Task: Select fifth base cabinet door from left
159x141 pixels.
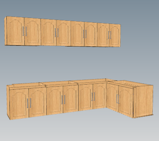Action: click(86, 98)
